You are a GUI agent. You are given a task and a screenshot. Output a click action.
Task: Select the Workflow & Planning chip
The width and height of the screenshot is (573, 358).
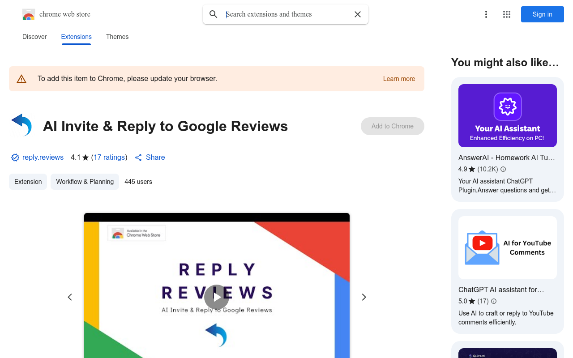pos(85,182)
